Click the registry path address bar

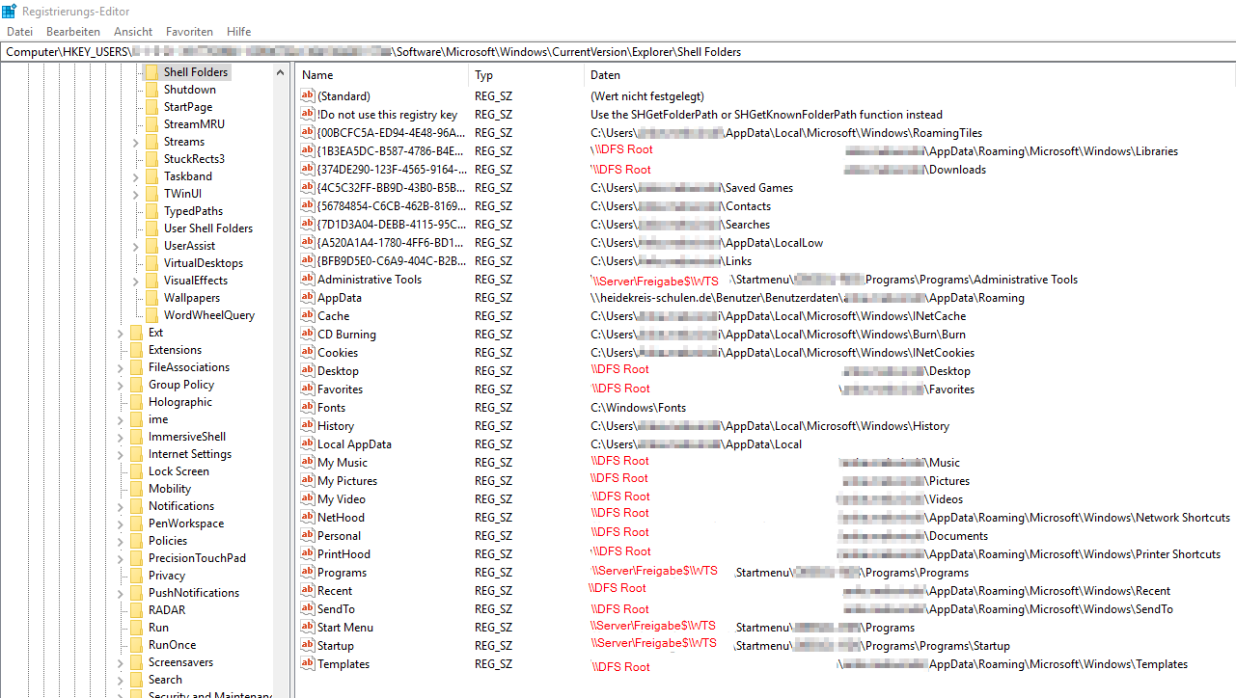618,52
